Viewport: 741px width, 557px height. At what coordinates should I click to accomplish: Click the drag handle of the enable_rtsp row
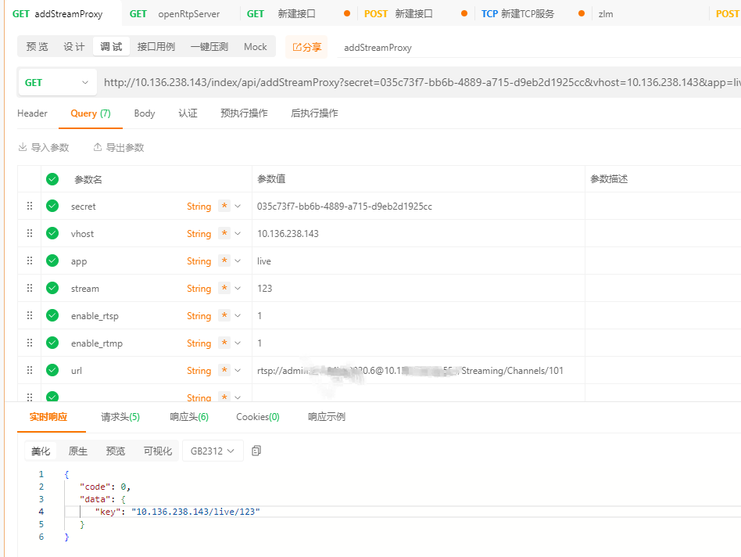click(x=29, y=315)
